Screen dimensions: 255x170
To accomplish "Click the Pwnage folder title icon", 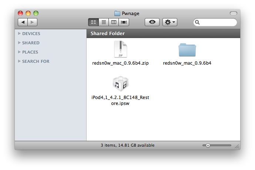I will pos(117,13).
